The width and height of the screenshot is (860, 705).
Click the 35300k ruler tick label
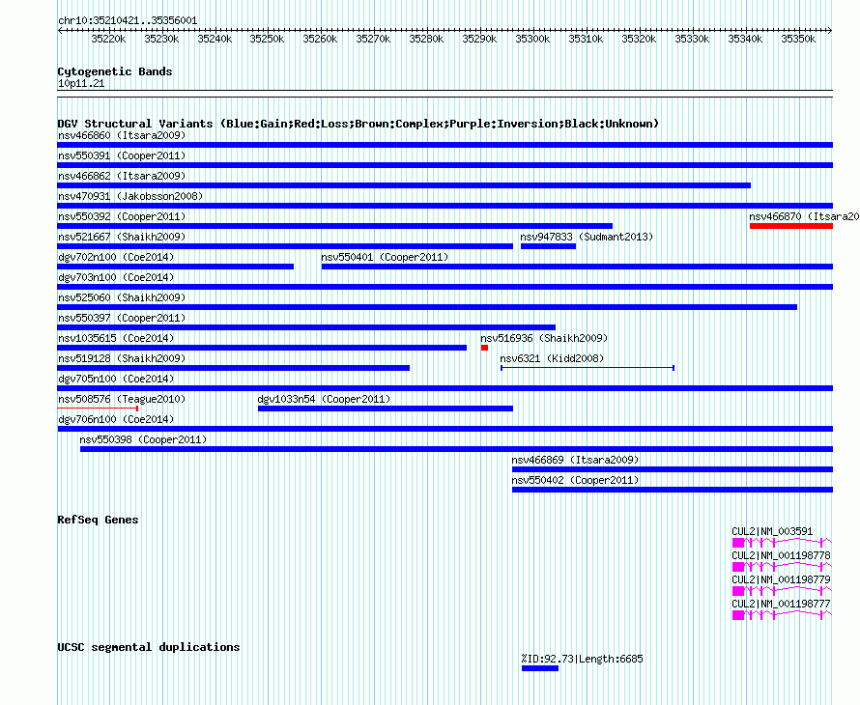532,39
